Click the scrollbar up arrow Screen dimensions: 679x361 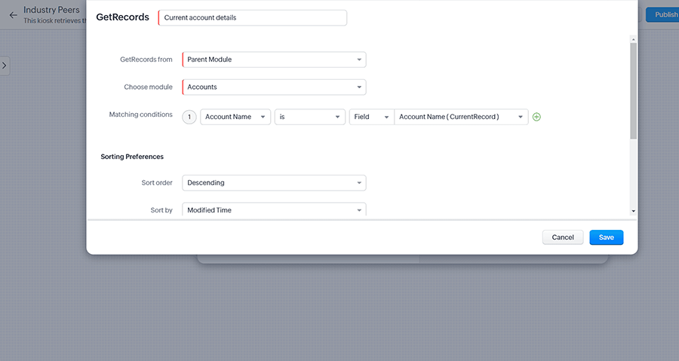click(x=634, y=39)
